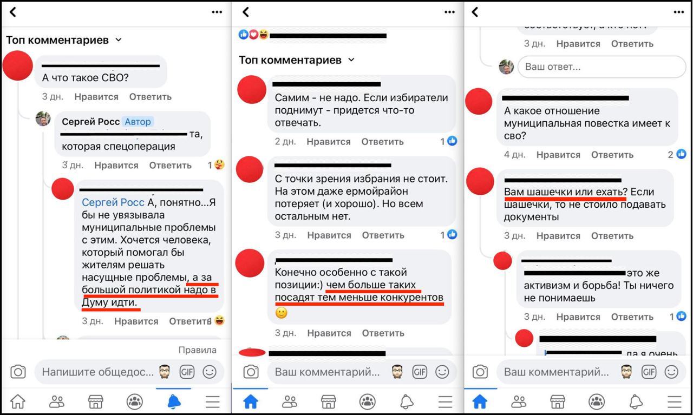
Task: Expand 'Топ комментариев' dropdown in middle screenshot
Action: (297, 60)
